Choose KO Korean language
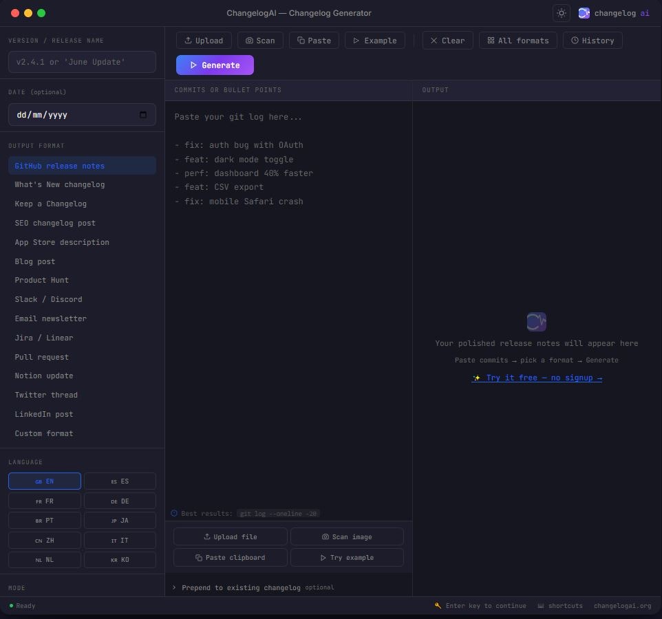This screenshot has height=619, width=662. coord(120,559)
